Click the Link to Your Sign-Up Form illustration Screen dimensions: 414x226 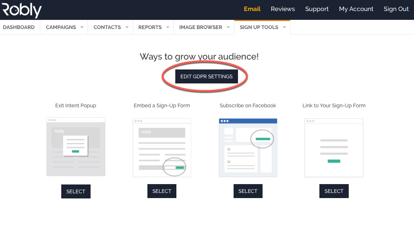point(334,148)
